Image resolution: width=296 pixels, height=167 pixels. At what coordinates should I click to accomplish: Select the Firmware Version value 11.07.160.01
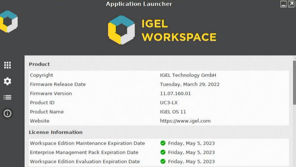coord(175,93)
